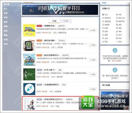
Task: Open 电影 in the left sidebar
Action: pos(6,13)
